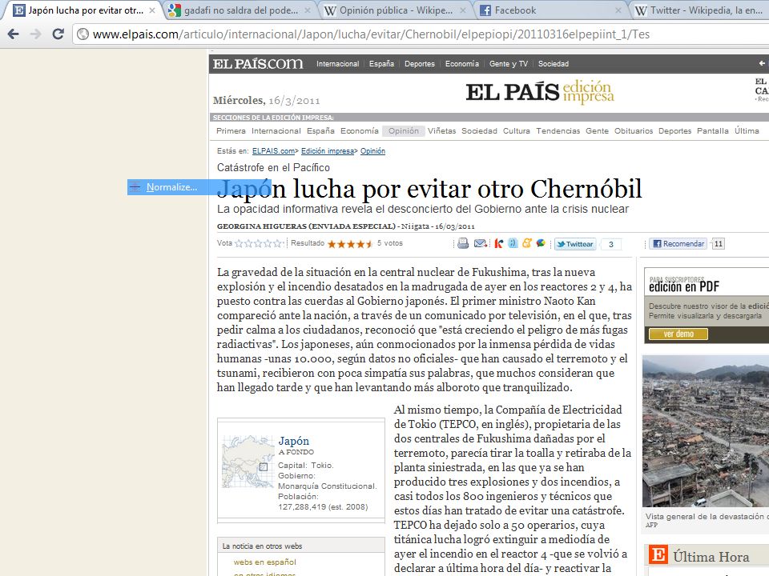Click the arrow icon on the dark top bar
Image resolution: width=769 pixels, height=576 pixels.
point(762,63)
